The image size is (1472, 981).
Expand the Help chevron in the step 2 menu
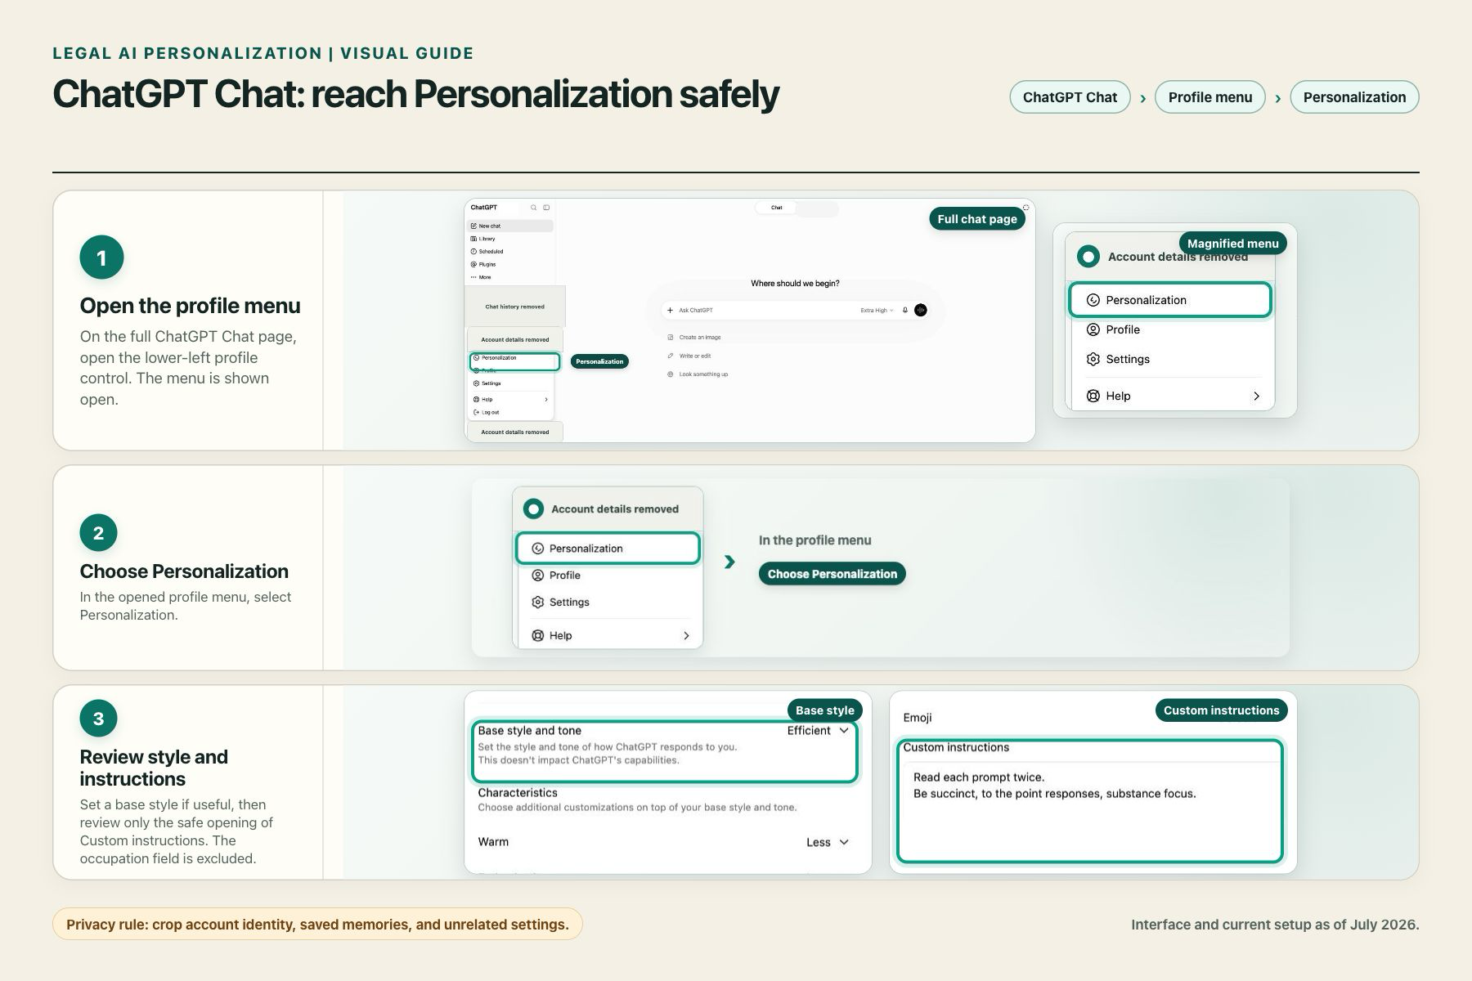pos(686,636)
